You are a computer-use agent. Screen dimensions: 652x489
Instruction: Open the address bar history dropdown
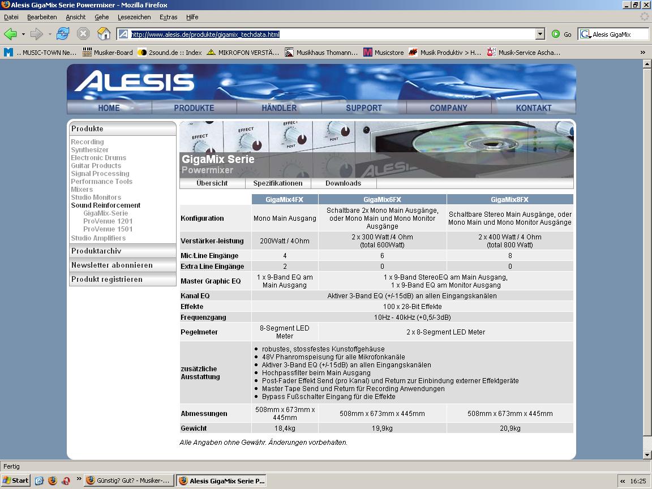(540, 34)
